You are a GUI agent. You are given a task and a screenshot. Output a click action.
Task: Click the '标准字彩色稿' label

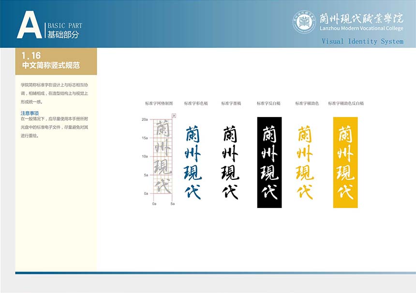click(x=196, y=103)
